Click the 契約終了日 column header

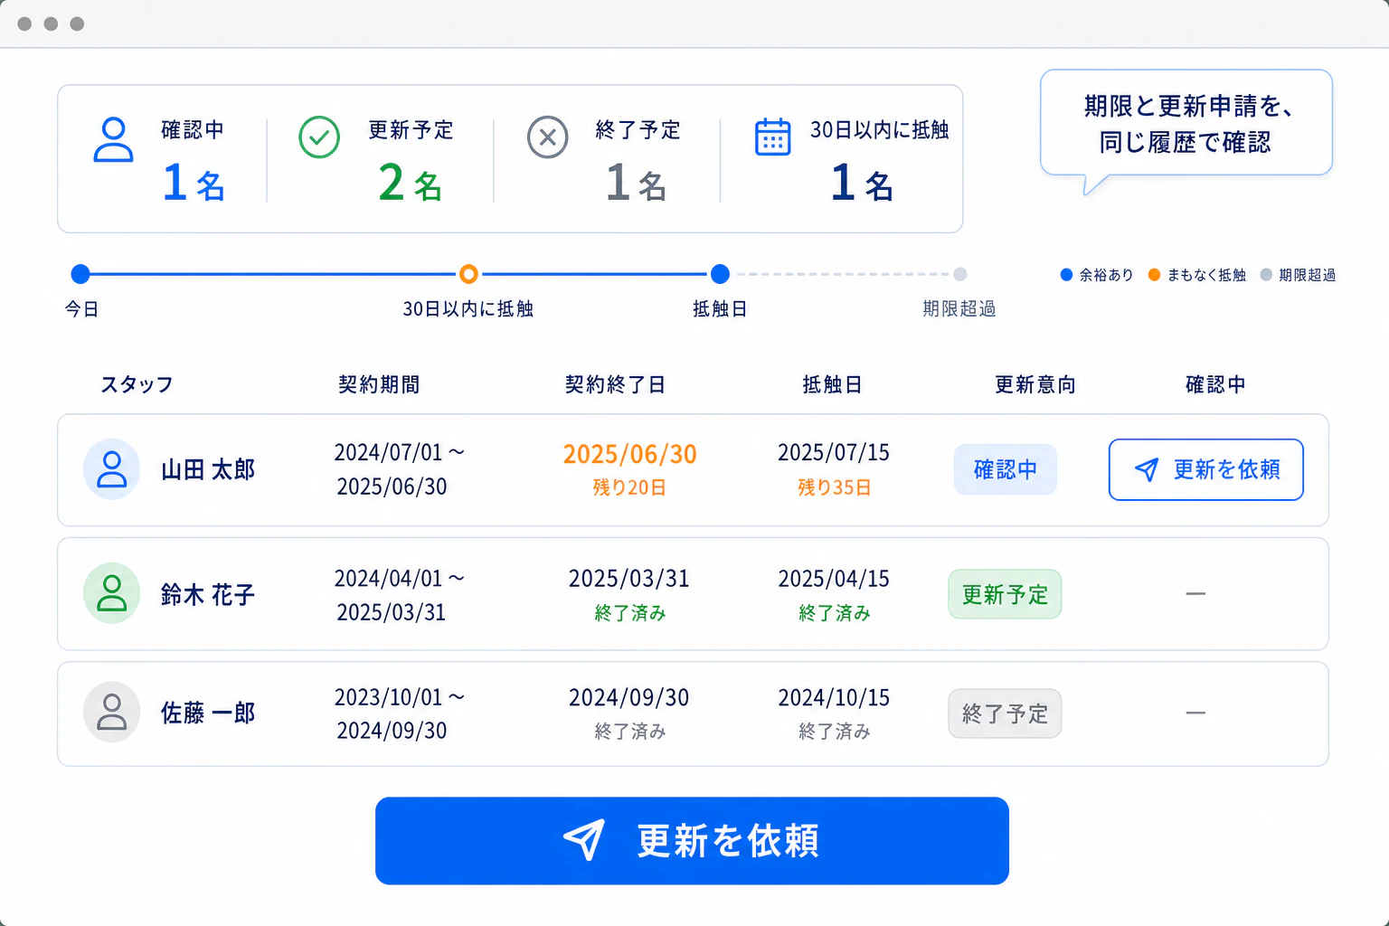615,384
